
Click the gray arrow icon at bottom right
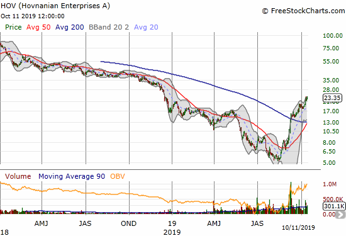341,215
